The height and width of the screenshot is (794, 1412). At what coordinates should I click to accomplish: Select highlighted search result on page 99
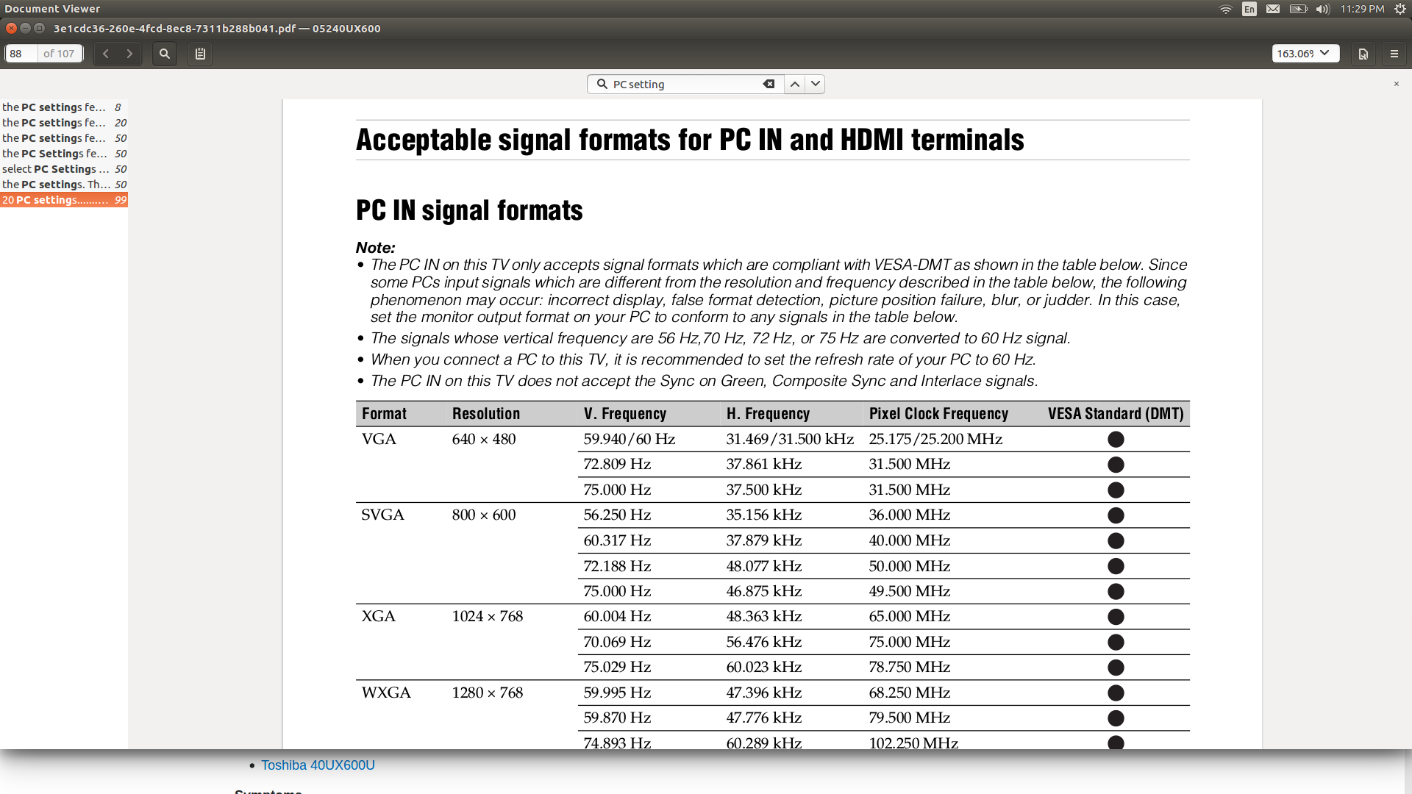pos(64,200)
